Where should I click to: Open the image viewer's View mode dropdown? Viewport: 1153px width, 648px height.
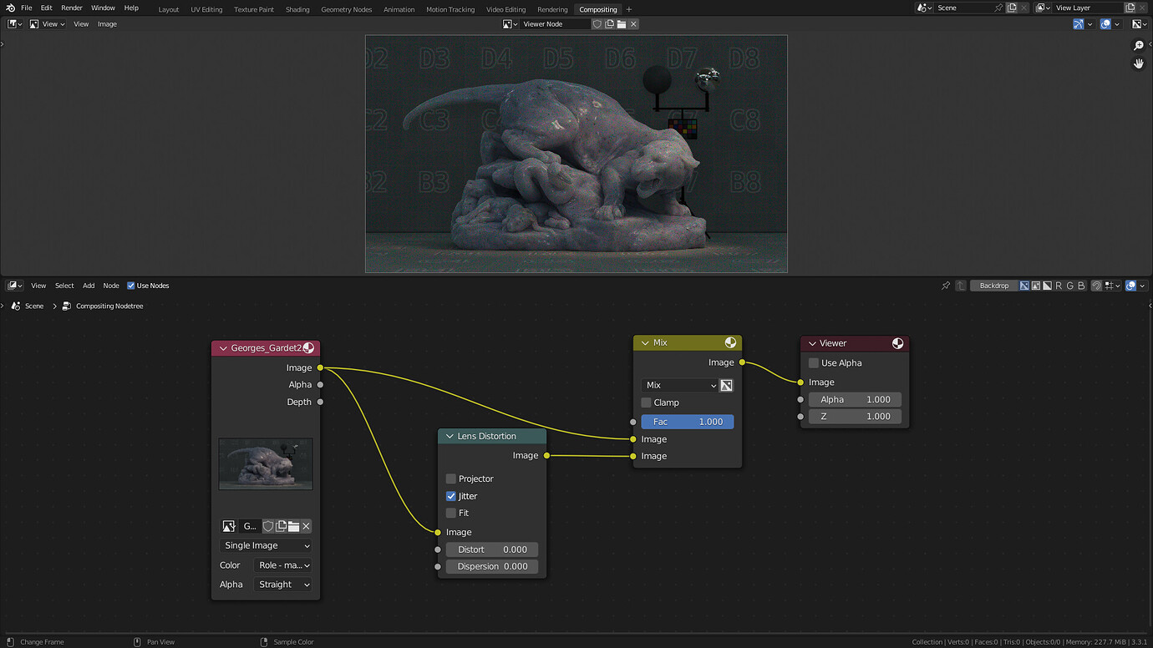pos(48,24)
